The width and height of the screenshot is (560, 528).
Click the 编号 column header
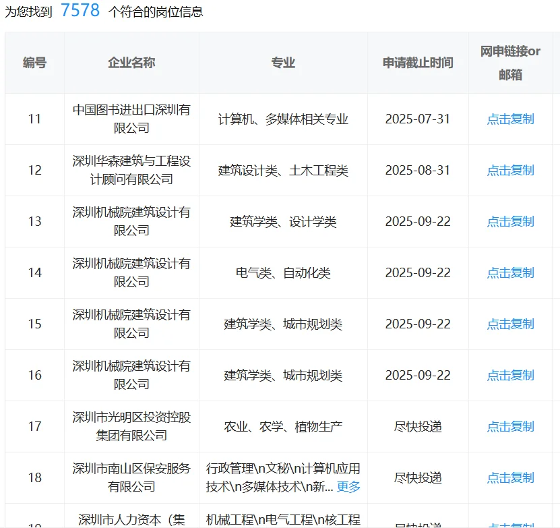tap(34, 63)
